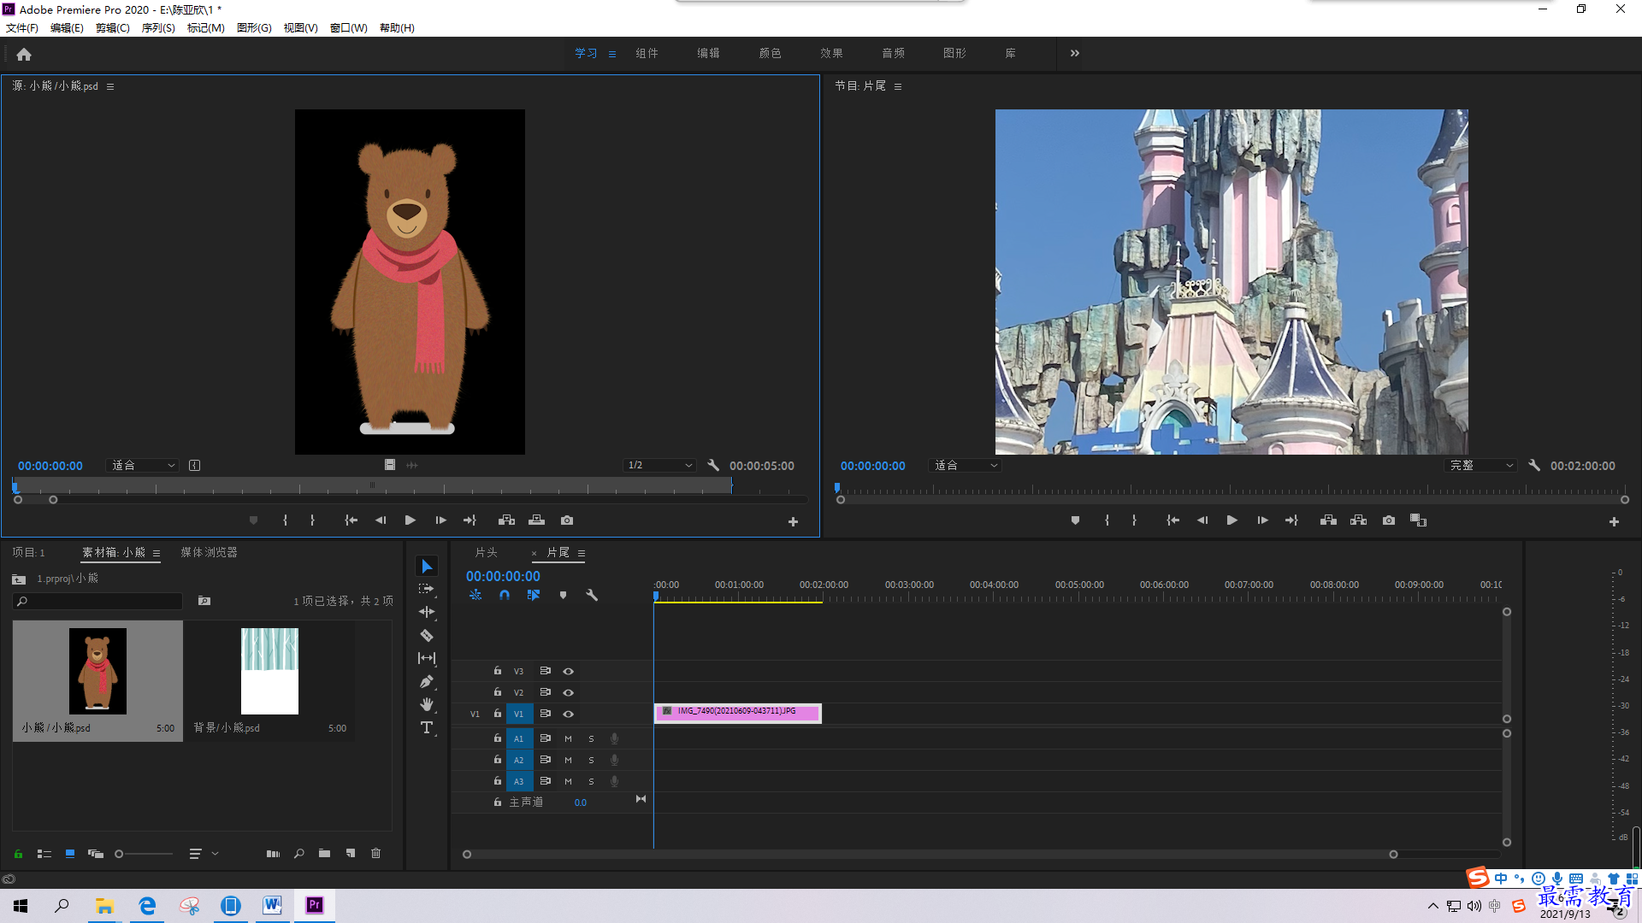The image size is (1642, 923).
Task: Toggle snap in timeline magnet icon
Action: 505,595
